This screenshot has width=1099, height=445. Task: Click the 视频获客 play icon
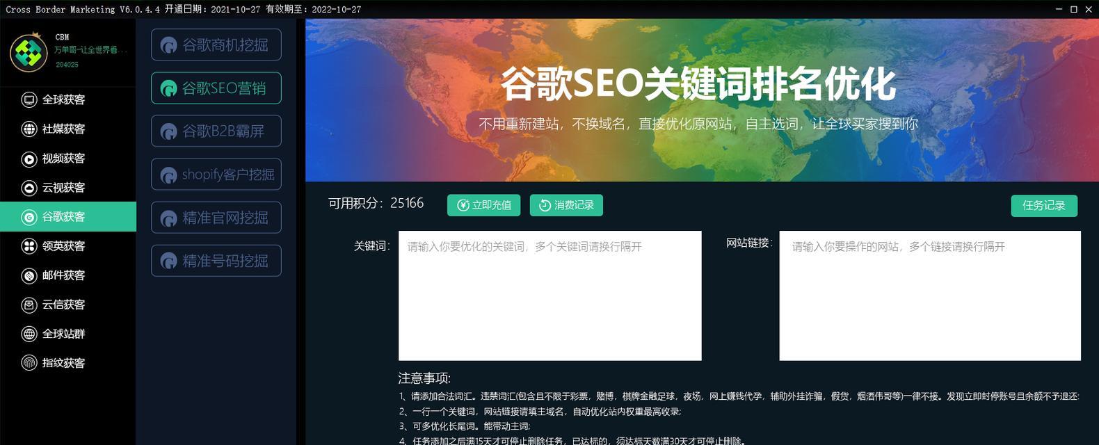(29, 159)
